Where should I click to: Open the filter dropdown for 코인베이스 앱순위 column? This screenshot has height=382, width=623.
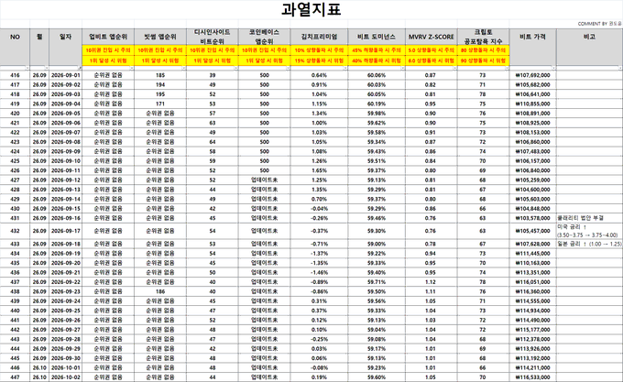click(288, 69)
